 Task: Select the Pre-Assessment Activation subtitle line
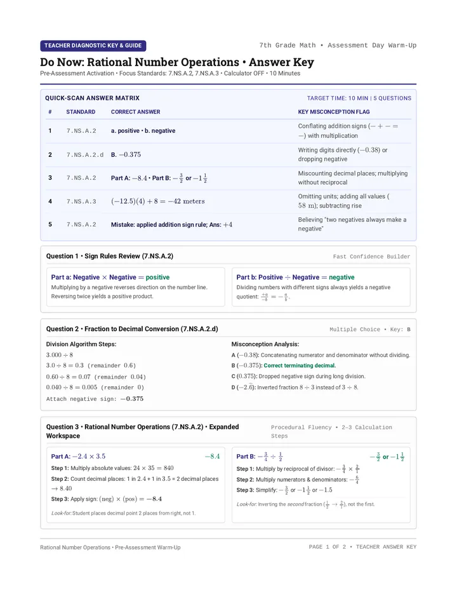[170, 73]
